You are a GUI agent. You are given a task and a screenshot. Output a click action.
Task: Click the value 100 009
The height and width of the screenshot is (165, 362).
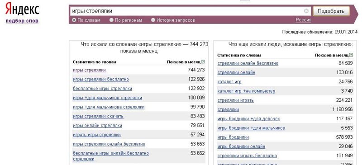point(196,97)
